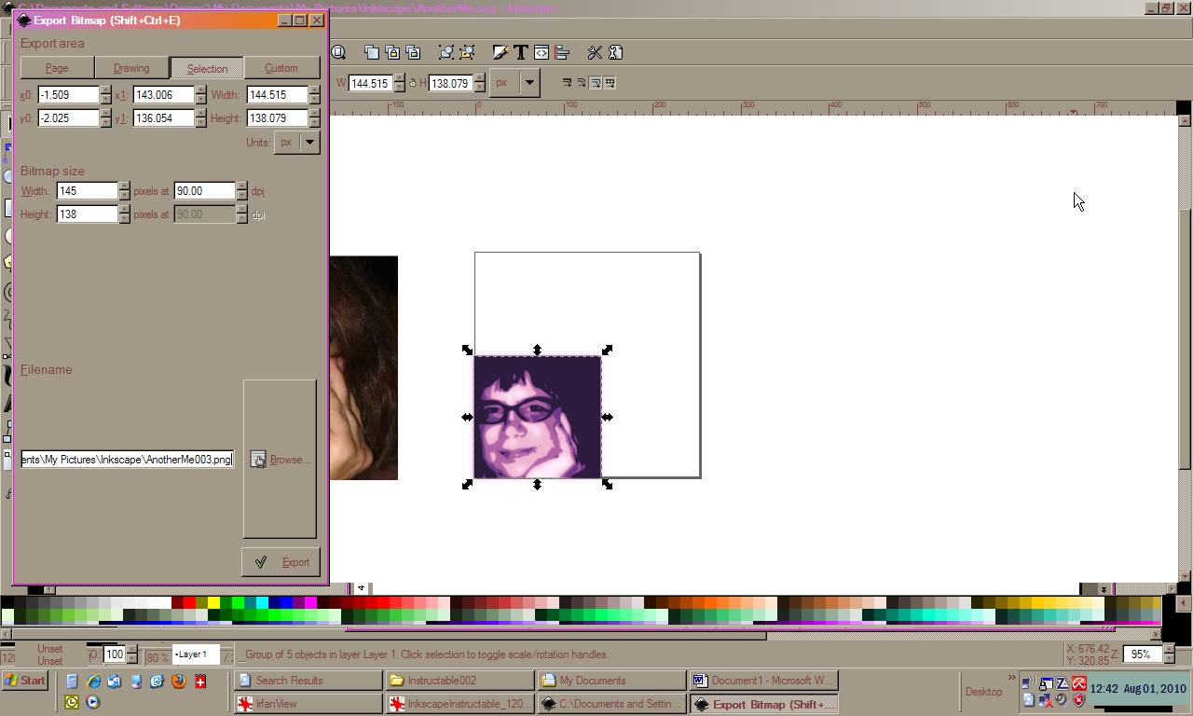Toggle move patterns affect button
1193x716 pixels.
610,83
